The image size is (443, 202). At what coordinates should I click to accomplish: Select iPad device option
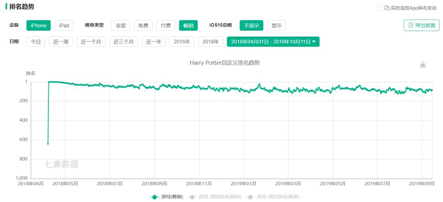pos(64,25)
